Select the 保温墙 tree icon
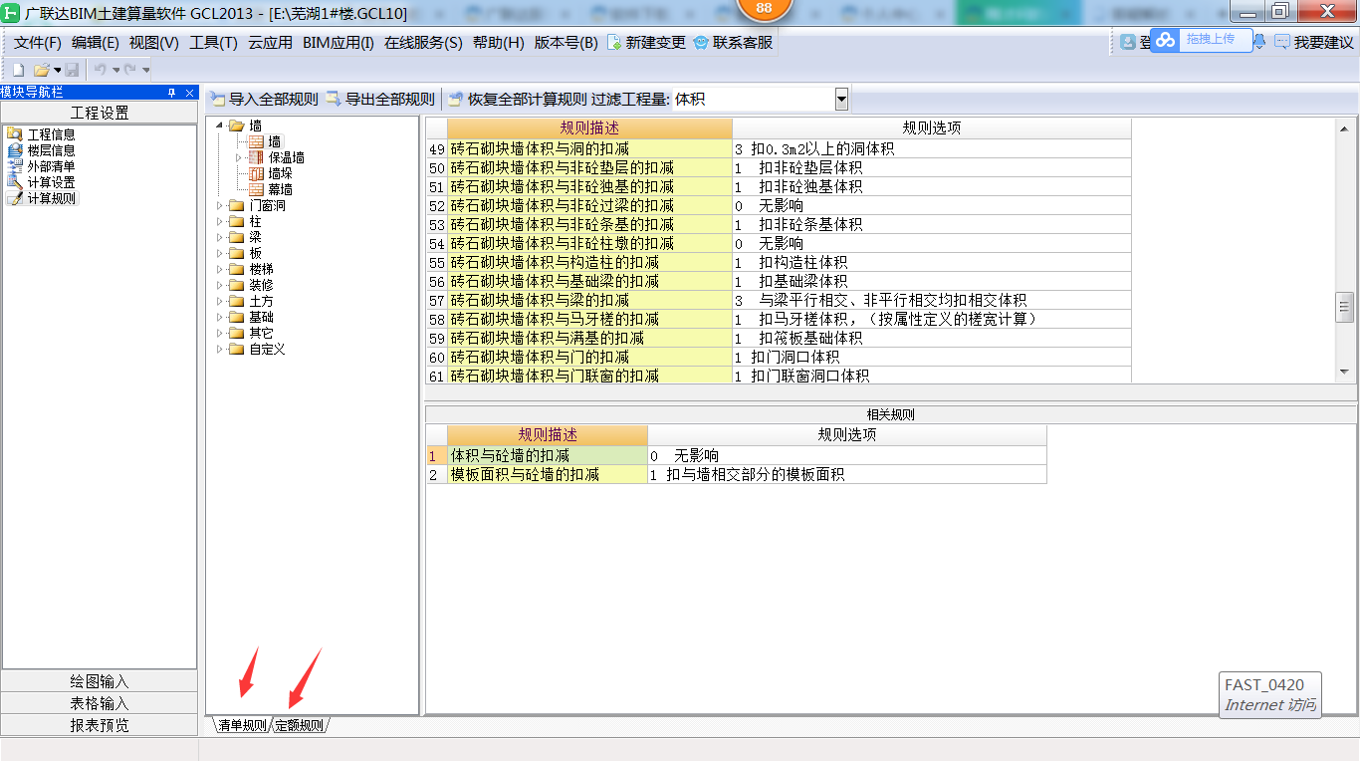 pos(257,157)
